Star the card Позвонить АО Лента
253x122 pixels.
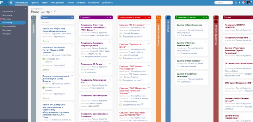[x=104, y=64]
